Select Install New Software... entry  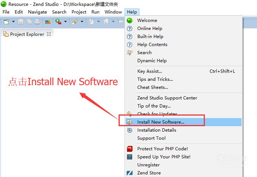point(183,122)
